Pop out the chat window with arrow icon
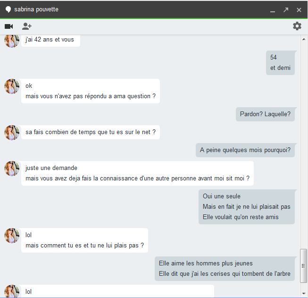Viewport: 308px width, 298px height. tap(286, 10)
